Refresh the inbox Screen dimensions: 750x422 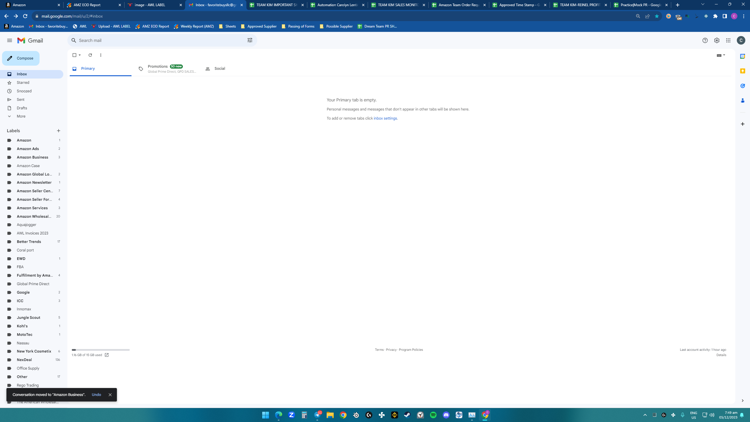coord(90,55)
